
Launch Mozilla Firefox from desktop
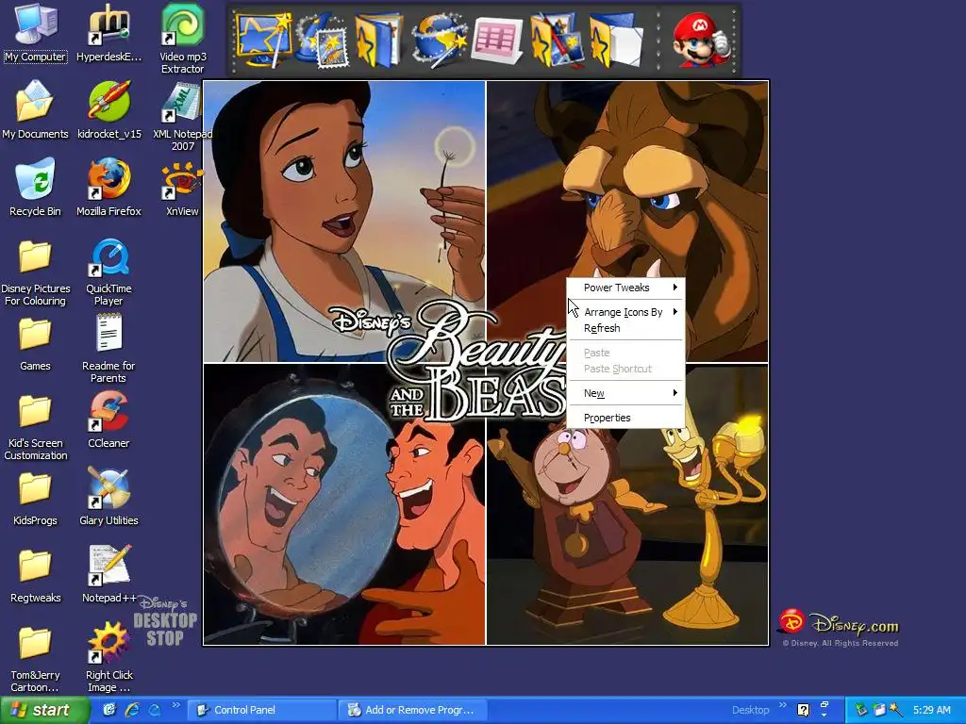coord(109,188)
